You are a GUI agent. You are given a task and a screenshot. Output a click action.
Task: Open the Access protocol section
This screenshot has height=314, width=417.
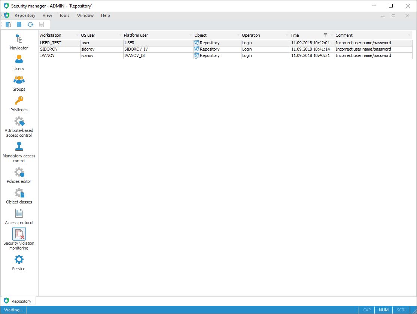(19, 217)
